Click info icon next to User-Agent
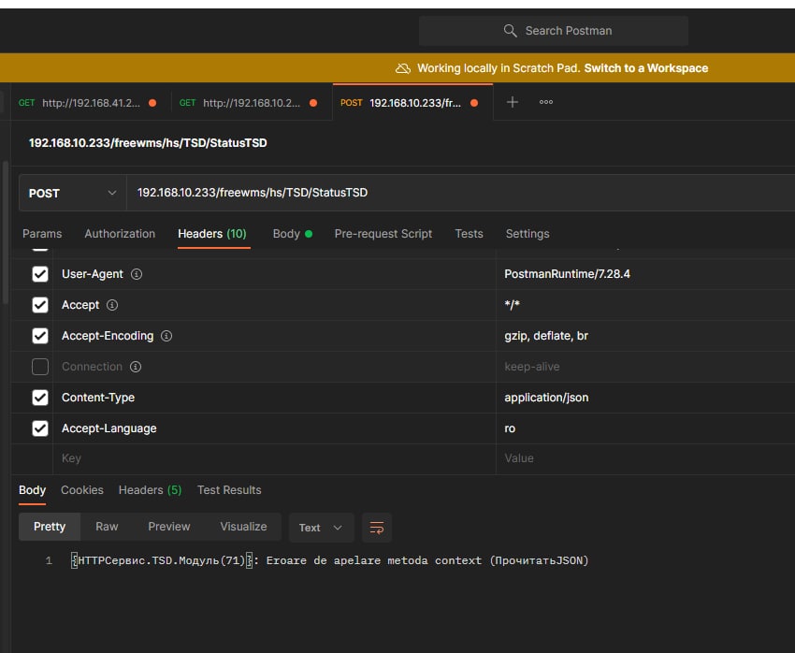795x653 pixels. tap(137, 274)
